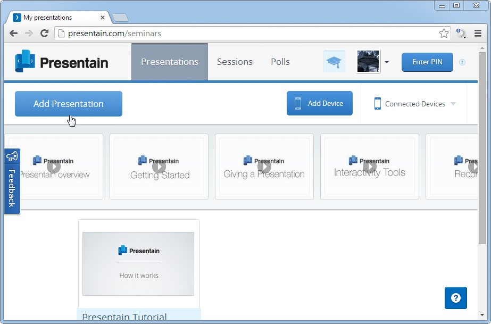The width and height of the screenshot is (491, 324).
Task: Open the Polls tab
Action: (280, 62)
